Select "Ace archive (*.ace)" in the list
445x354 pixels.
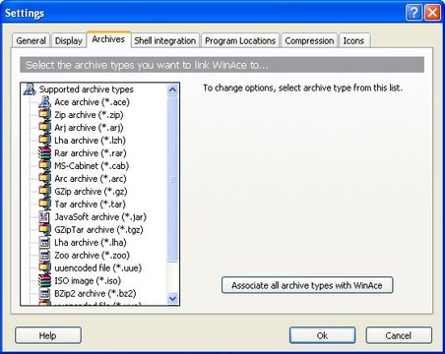[92, 102]
